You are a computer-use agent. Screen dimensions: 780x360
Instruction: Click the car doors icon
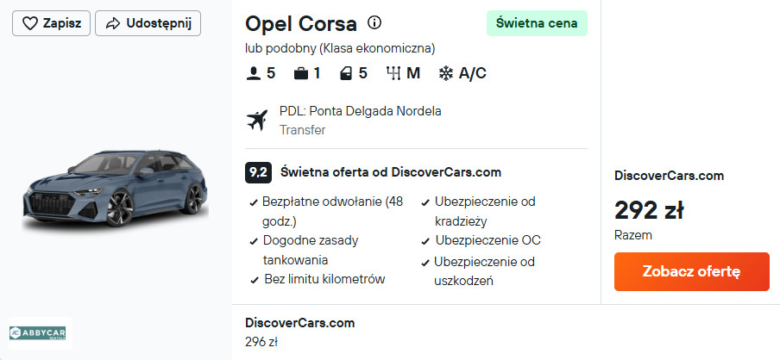pyautogui.click(x=346, y=73)
